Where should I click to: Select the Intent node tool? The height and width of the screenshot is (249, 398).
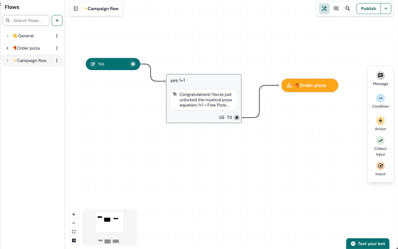pos(380,166)
